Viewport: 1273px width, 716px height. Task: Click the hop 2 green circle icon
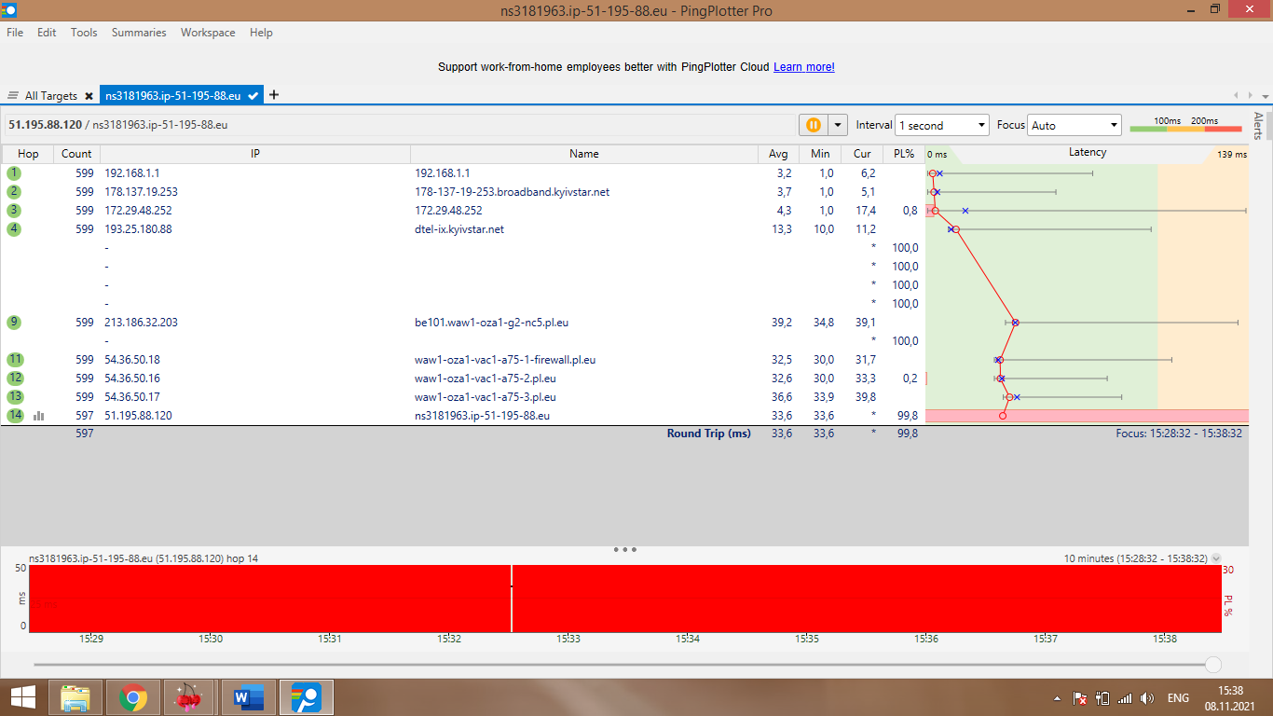click(x=14, y=191)
